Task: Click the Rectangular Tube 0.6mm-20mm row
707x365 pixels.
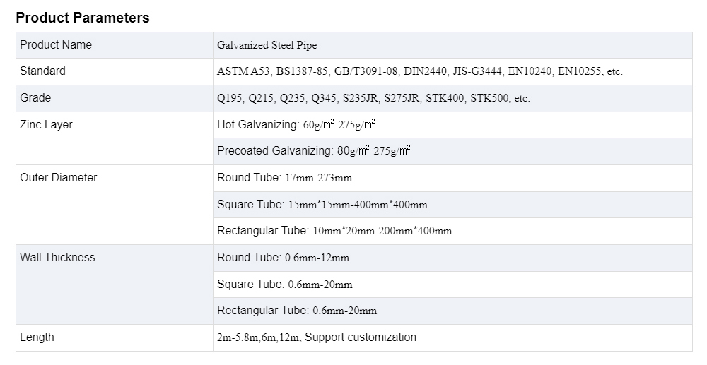Action: (297, 311)
